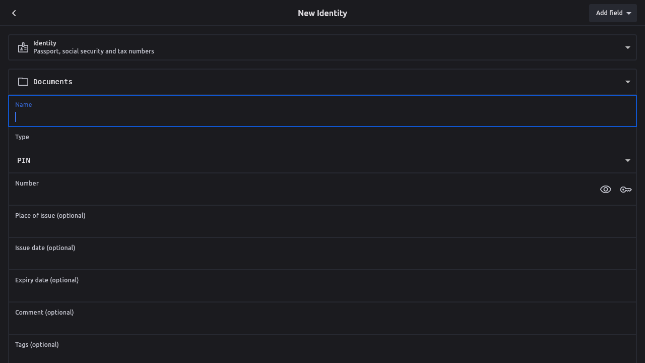The height and width of the screenshot is (363, 645).
Task: Click the identity card icon
Action: (x=23, y=47)
